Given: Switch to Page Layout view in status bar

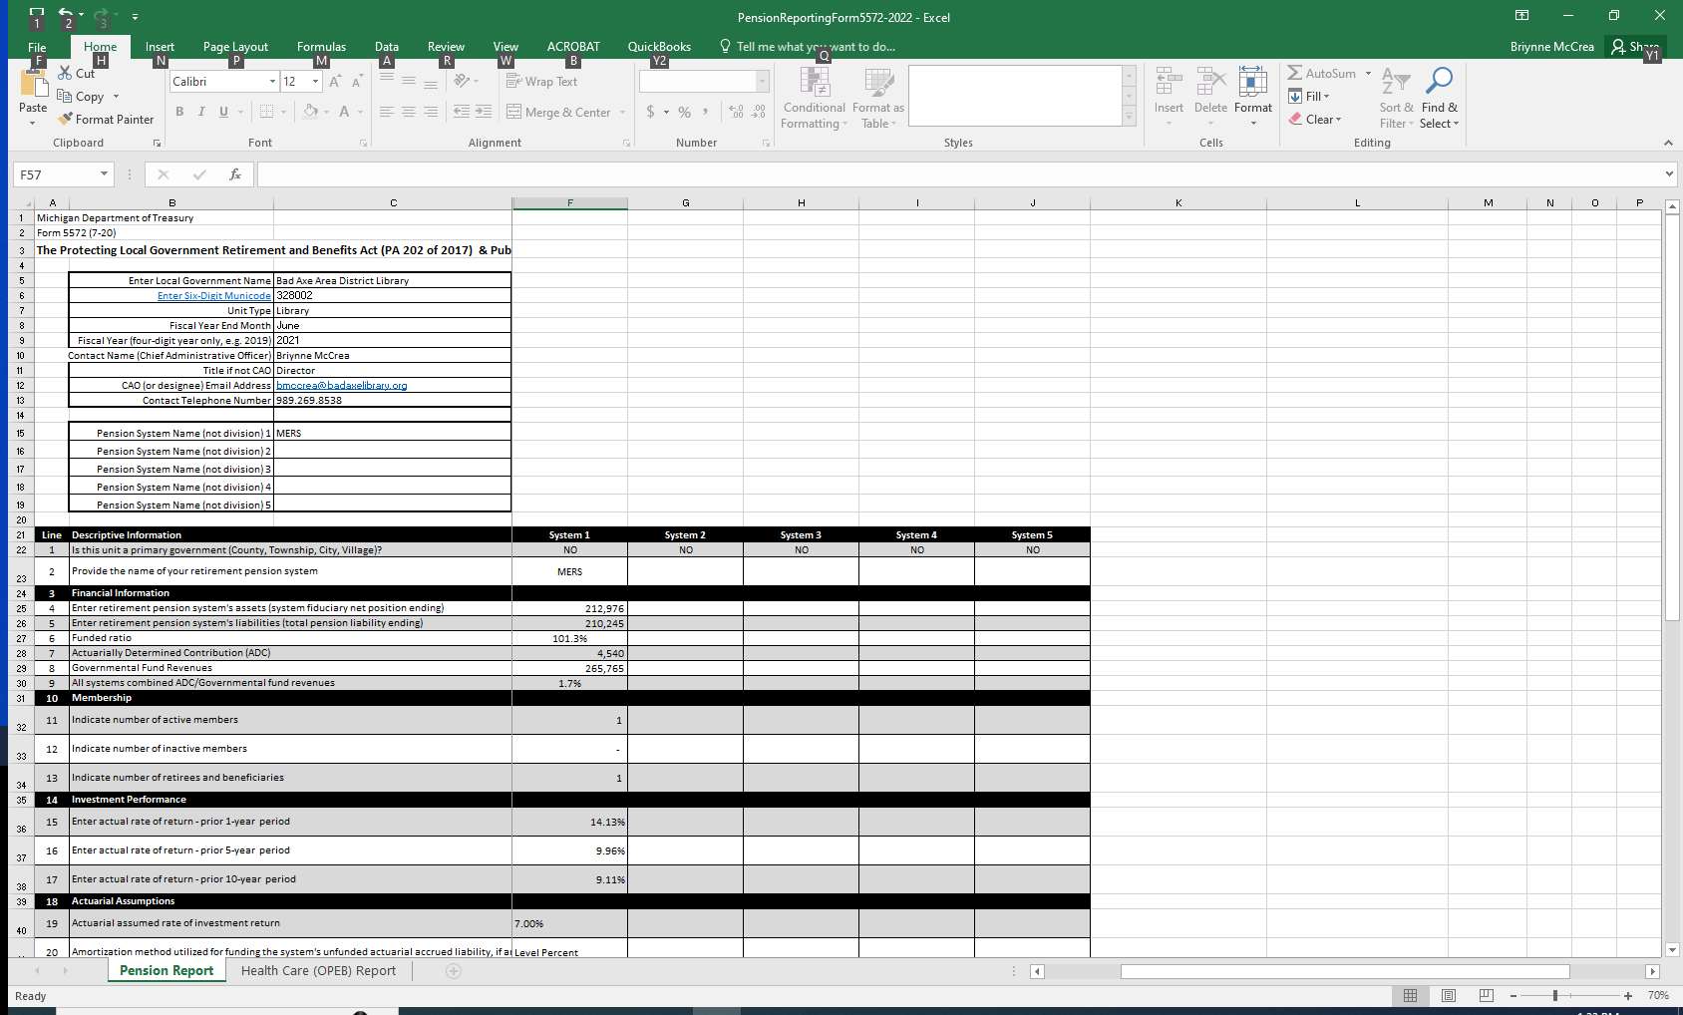Looking at the screenshot, I should [x=1449, y=995].
